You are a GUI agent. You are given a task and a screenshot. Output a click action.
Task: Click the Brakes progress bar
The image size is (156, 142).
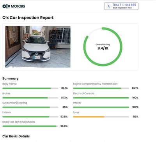[30, 98]
